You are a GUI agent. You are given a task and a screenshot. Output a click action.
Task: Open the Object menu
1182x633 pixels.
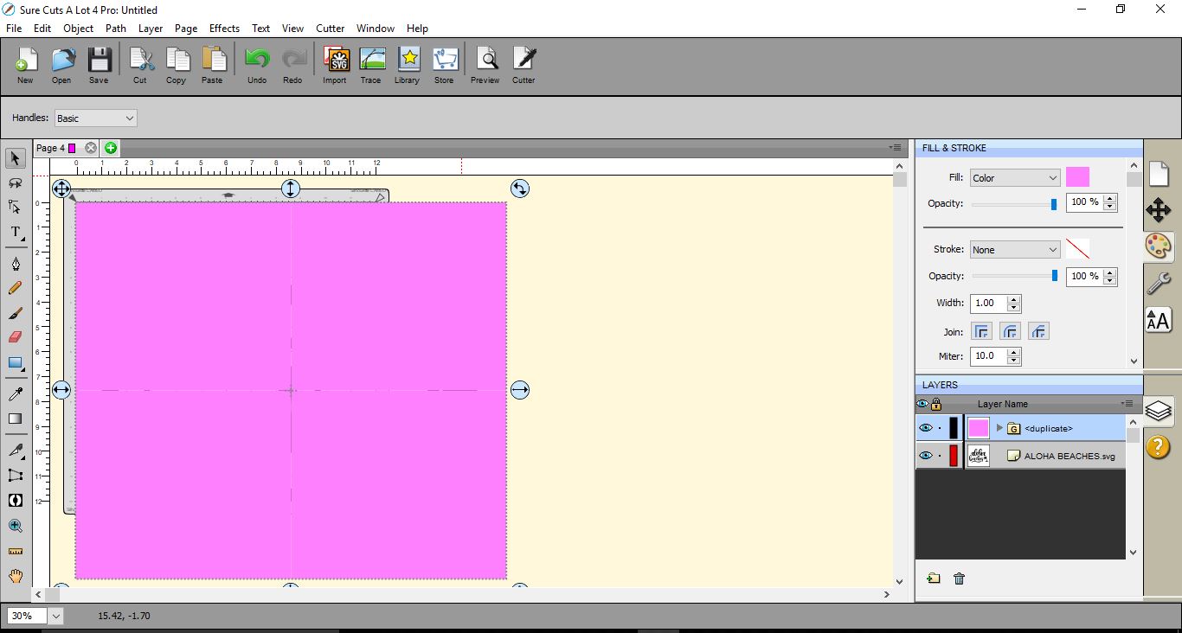79,29
